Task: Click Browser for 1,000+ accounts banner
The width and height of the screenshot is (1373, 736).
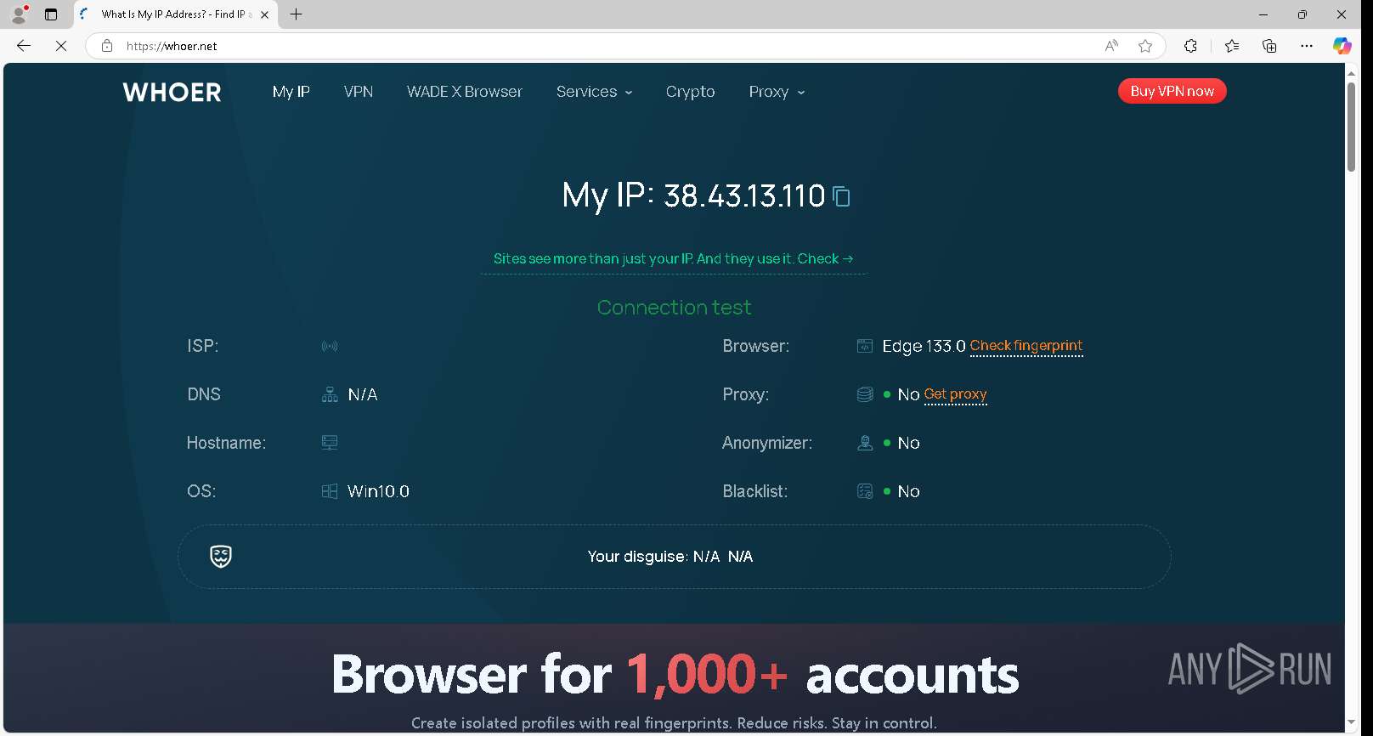Action: click(x=675, y=675)
